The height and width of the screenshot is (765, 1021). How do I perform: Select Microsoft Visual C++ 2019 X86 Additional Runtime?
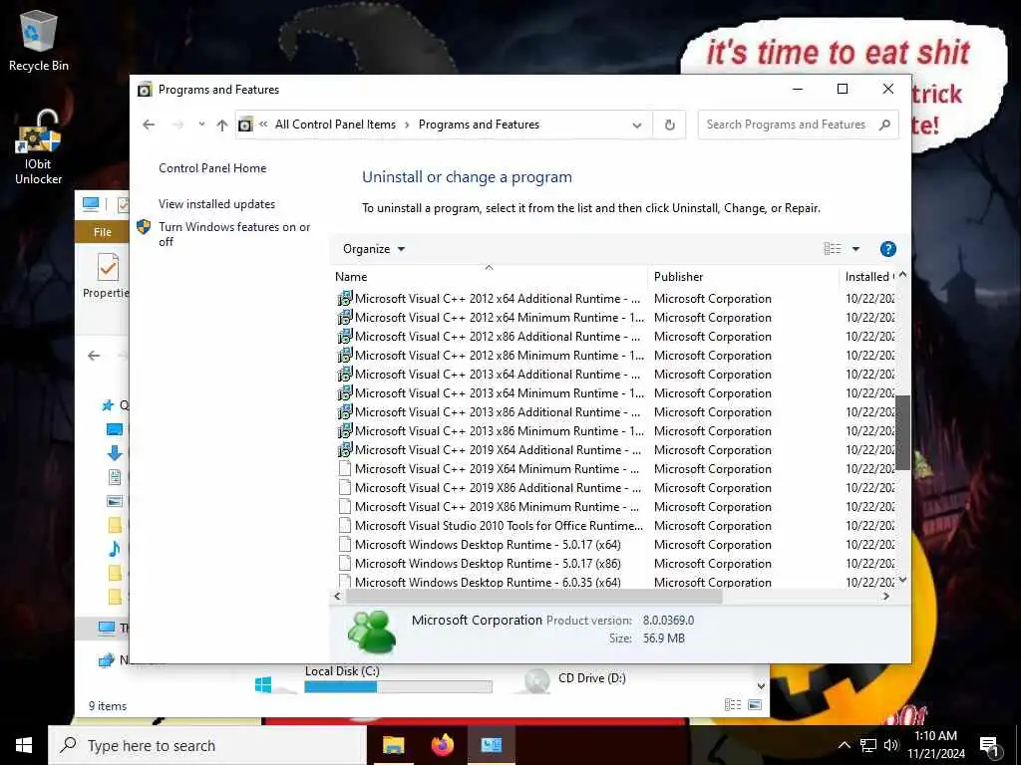[489, 488]
